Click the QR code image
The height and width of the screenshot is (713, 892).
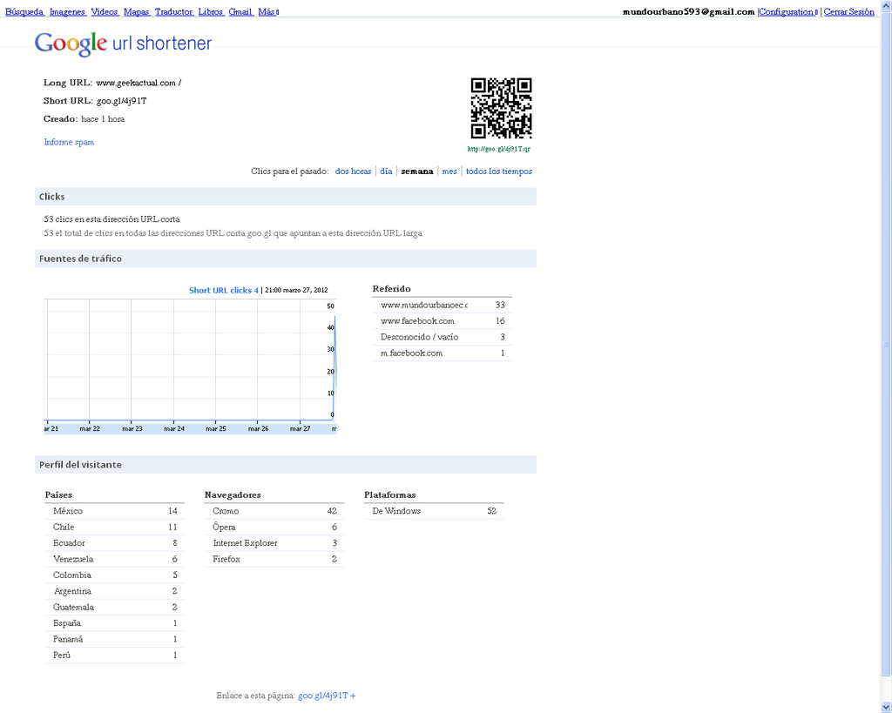(501, 108)
